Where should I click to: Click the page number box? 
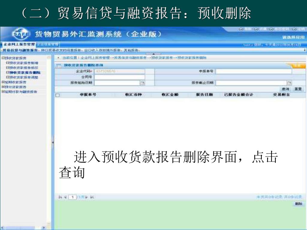click(73, 197)
